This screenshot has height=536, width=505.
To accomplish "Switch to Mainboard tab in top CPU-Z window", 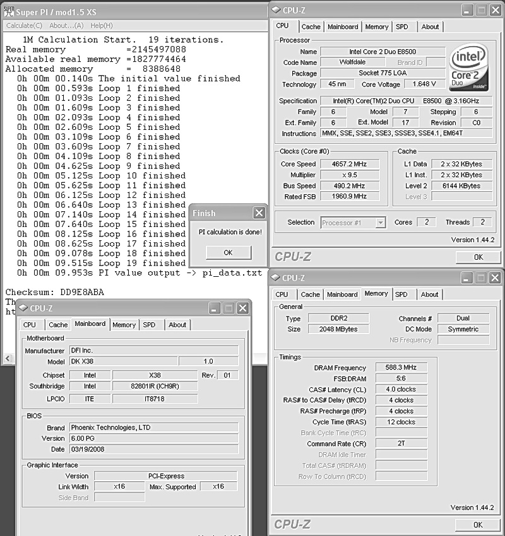I will tap(343, 26).
